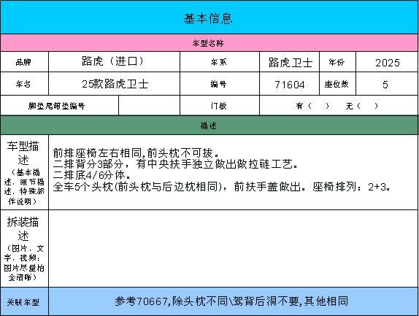
Task: Click the 关联车型 label cell
Action: pos(24,301)
